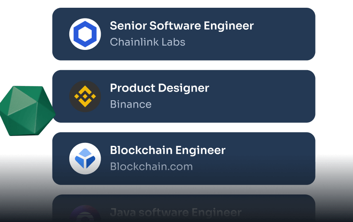The width and height of the screenshot is (353, 222).
Task: Select the Chainlink Labs company name
Action: tap(147, 42)
